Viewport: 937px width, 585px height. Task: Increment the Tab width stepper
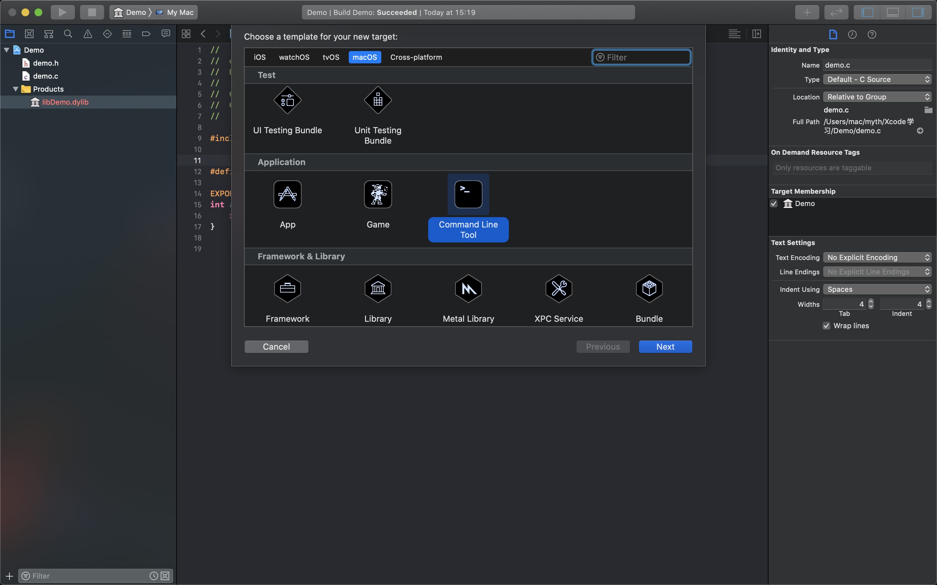[871, 301]
